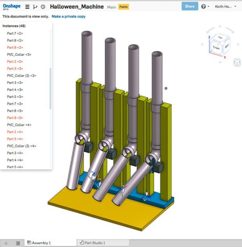Open the hamburger document menu
The width and height of the screenshot is (242, 247).
(27, 7)
